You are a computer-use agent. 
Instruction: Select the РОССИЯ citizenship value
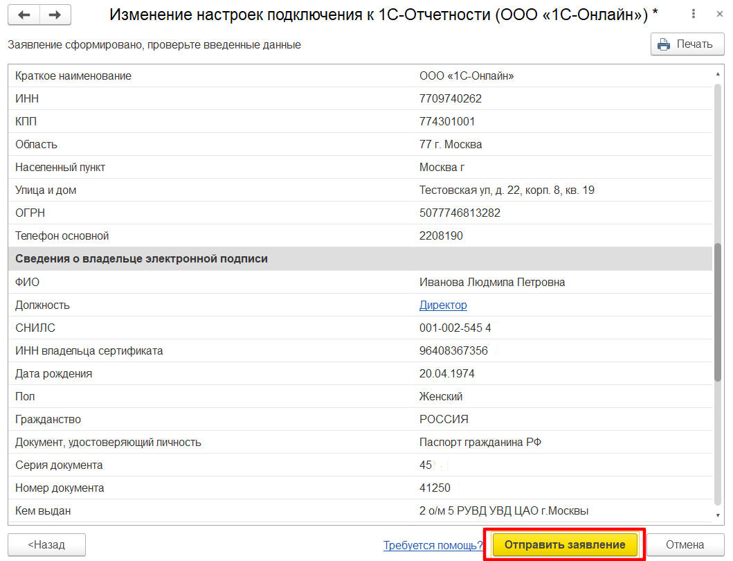click(x=444, y=420)
